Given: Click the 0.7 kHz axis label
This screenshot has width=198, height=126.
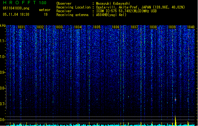Looking at the screenshot, I should point(3,104).
